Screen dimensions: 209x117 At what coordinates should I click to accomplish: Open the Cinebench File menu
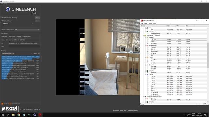click(2, 4)
